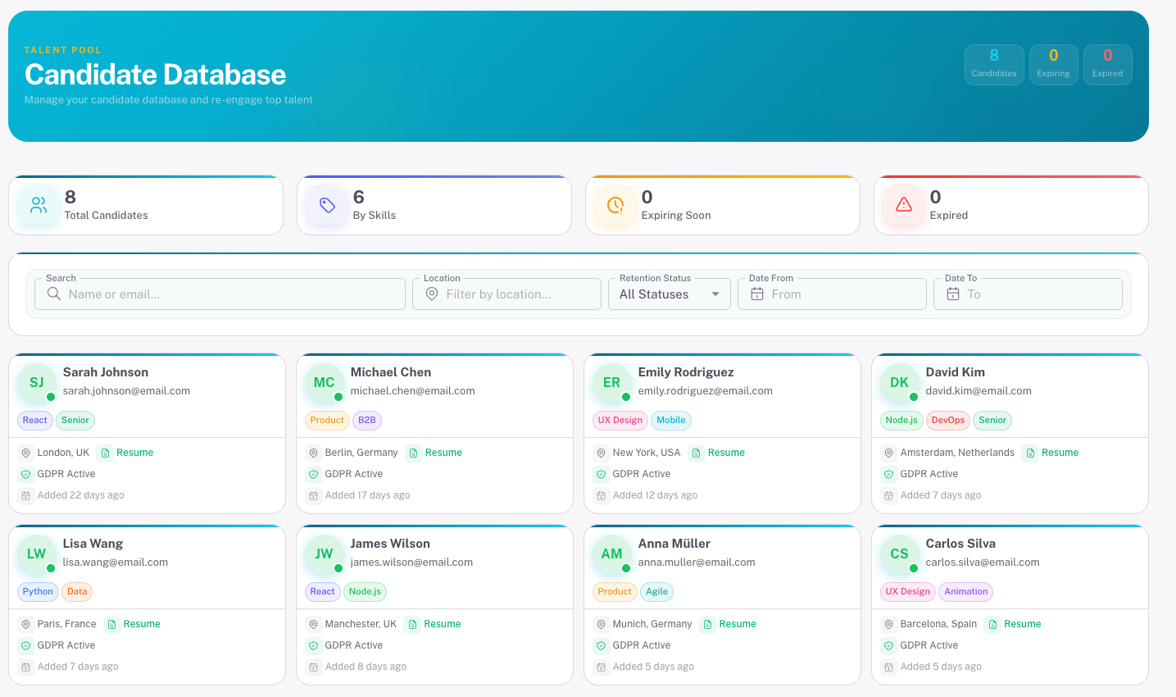The image size is (1176, 697).
Task: Click the Candidates count badge in the header
Action: pos(993,63)
